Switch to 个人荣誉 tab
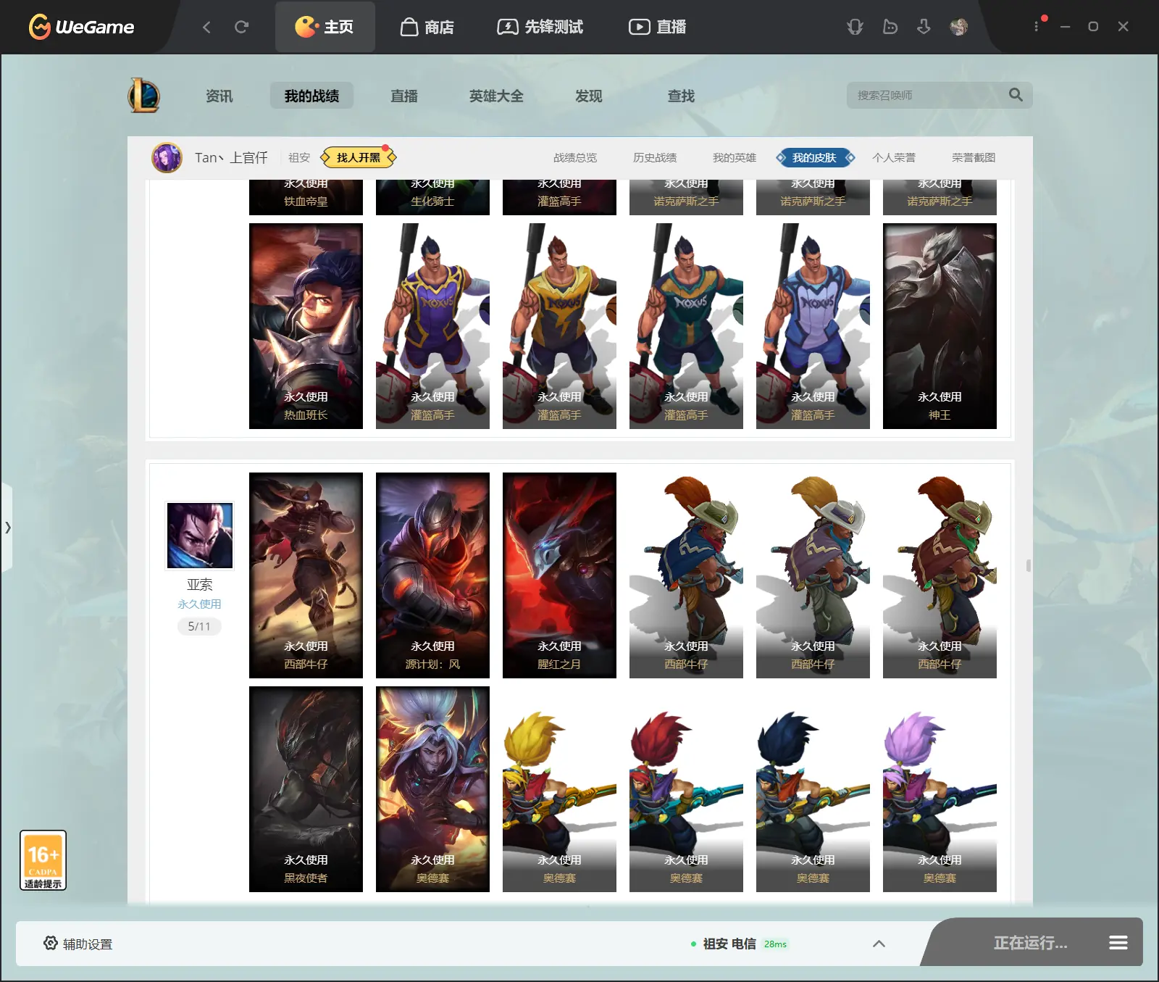This screenshot has height=982, width=1159. (894, 157)
